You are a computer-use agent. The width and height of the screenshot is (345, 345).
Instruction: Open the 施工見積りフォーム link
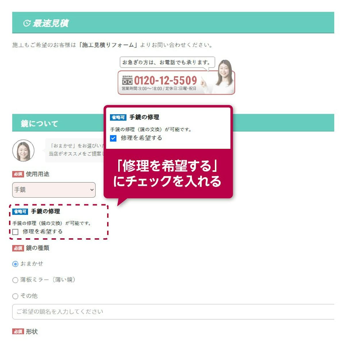coord(108,45)
